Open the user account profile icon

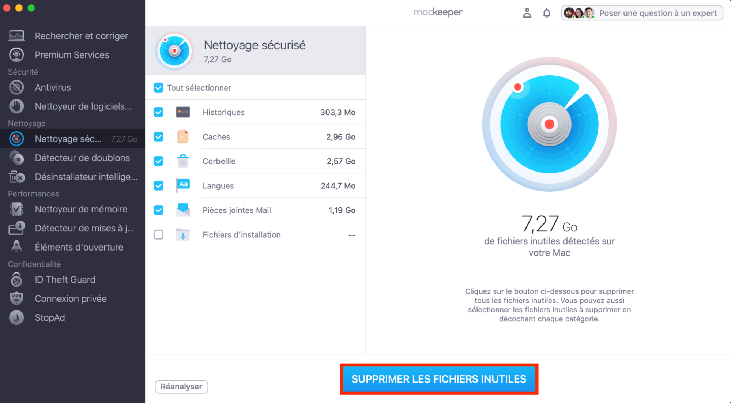pyautogui.click(x=527, y=13)
